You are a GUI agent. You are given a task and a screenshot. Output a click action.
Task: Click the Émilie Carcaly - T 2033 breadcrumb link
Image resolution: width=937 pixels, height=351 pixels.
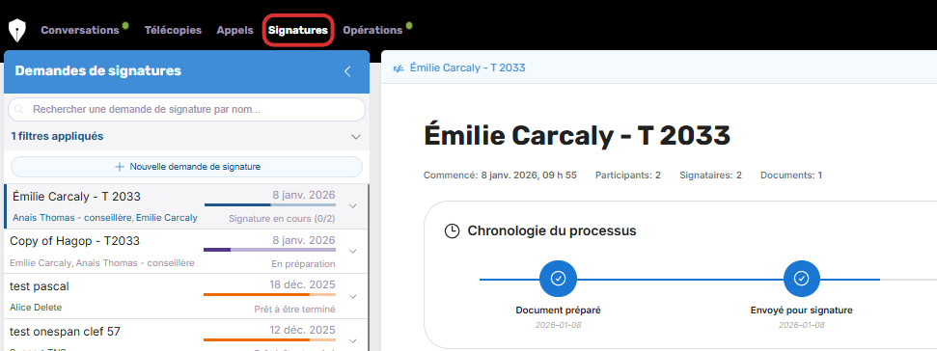pyautogui.click(x=468, y=68)
